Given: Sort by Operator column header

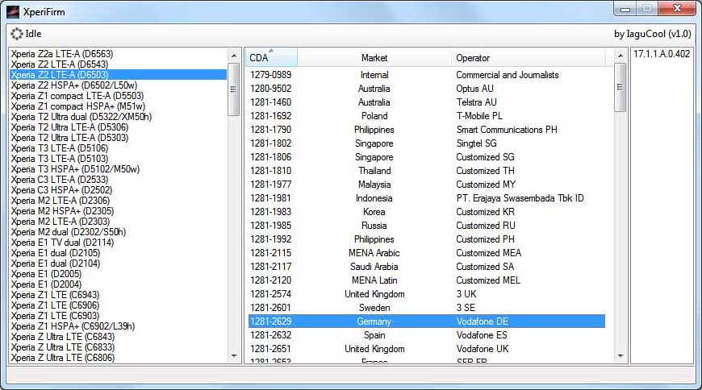Looking at the screenshot, I should (529, 58).
